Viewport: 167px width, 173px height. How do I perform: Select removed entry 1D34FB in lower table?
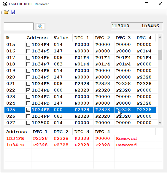click(80, 138)
